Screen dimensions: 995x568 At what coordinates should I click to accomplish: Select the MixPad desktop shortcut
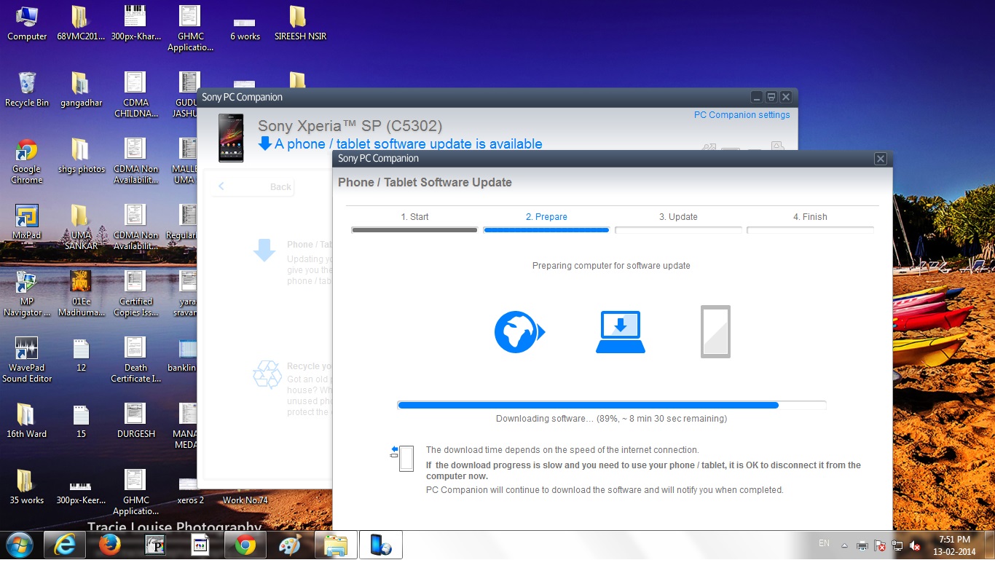pos(27,222)
